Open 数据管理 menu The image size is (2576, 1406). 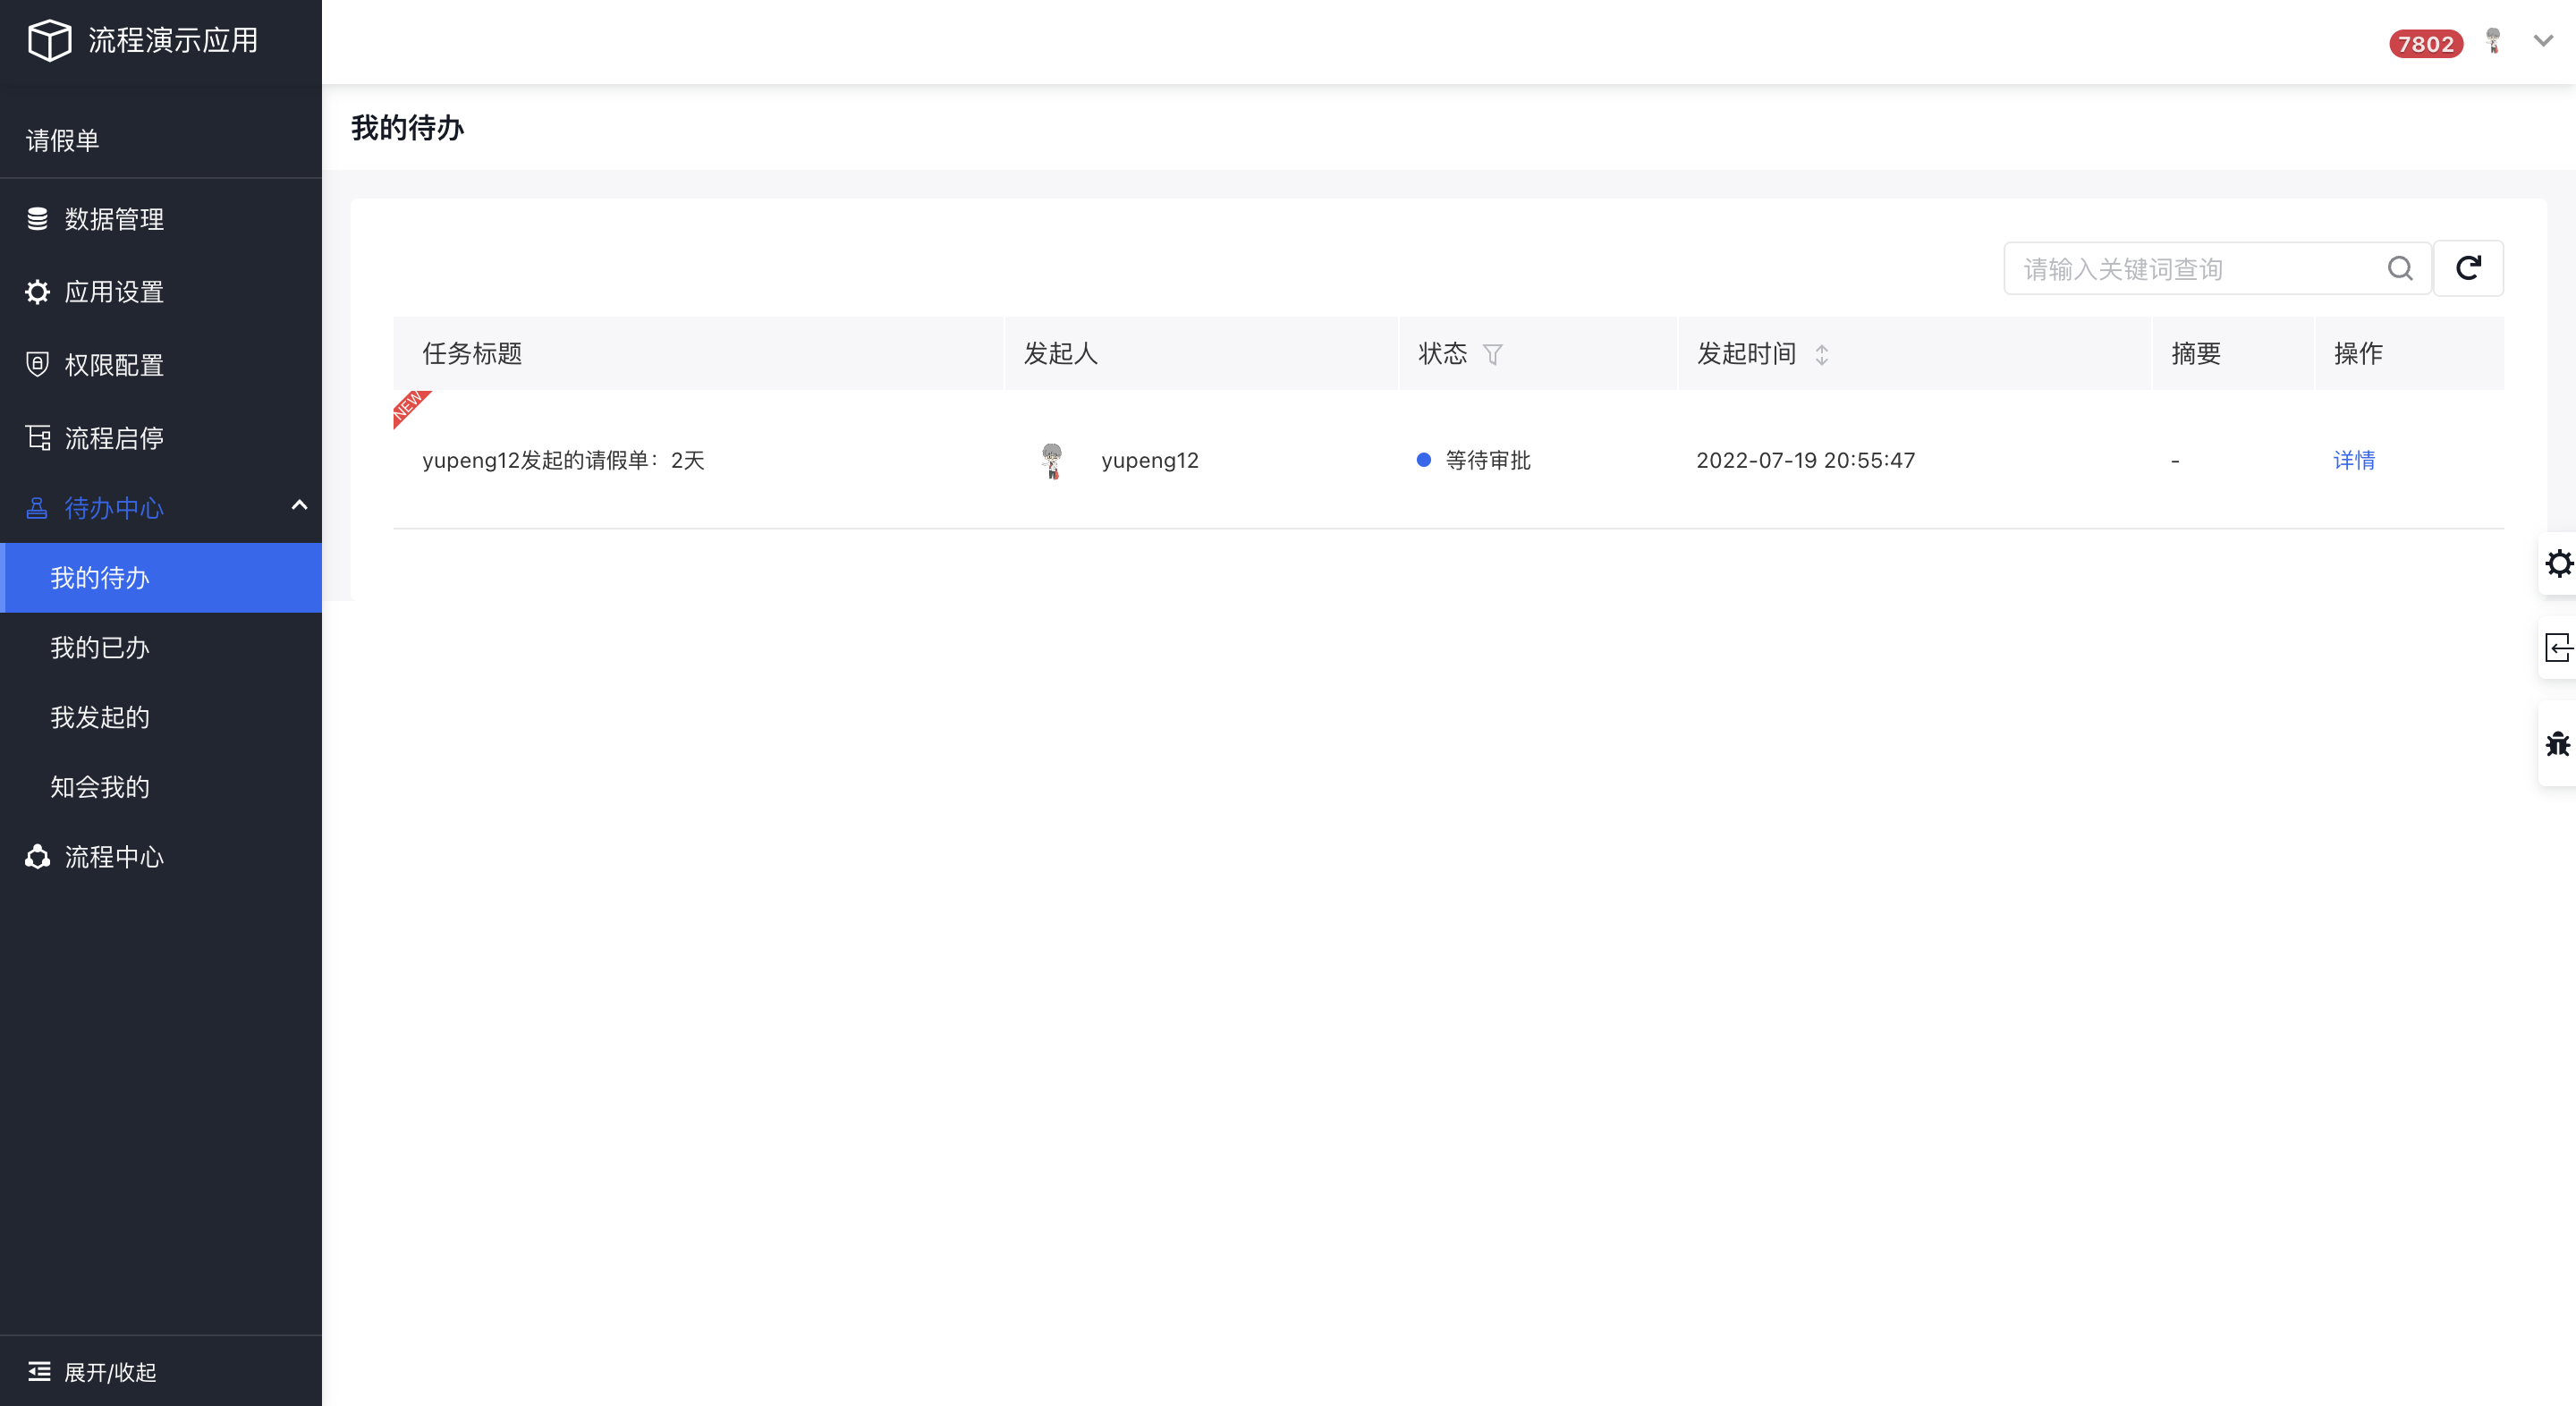coord(161,219)
